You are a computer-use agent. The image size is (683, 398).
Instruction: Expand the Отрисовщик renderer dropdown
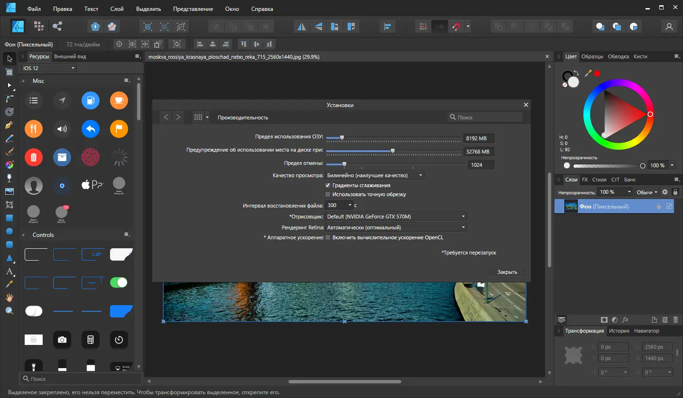tap(396, 217)
